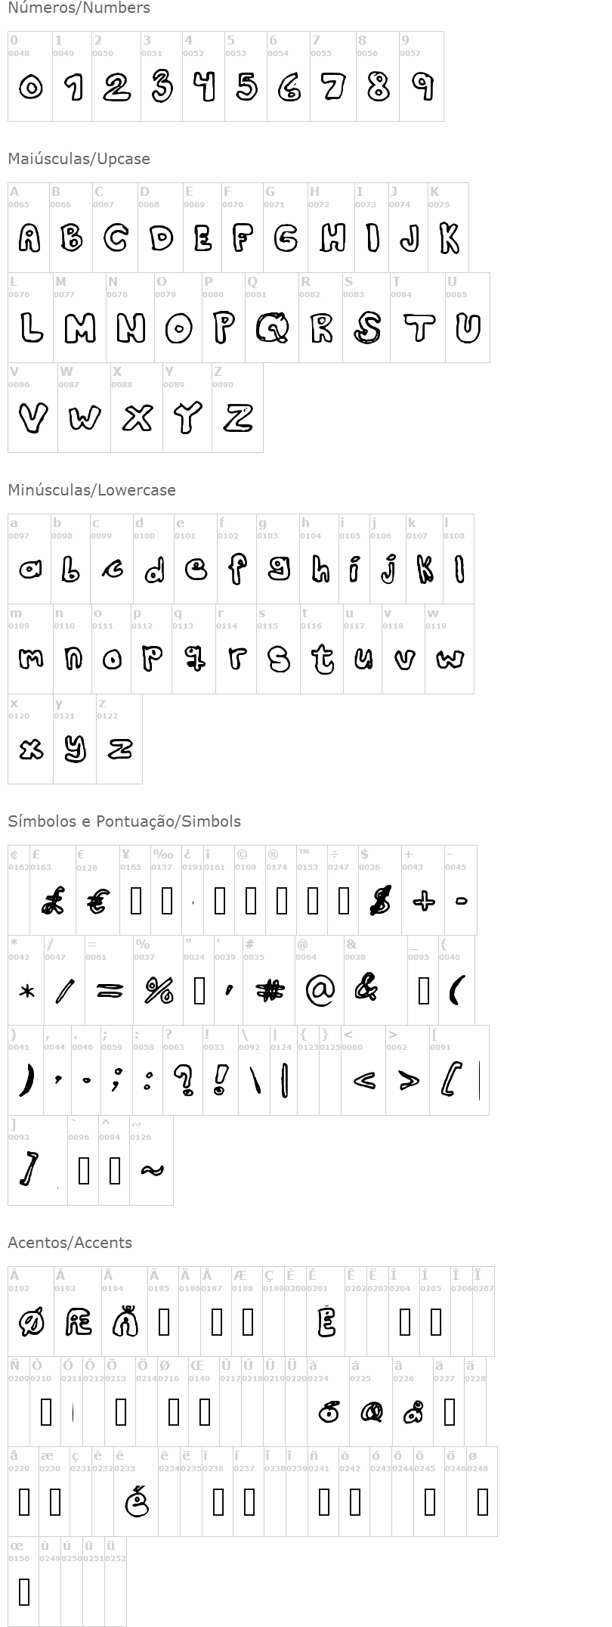Select the dollar sign glyph cell
The image size is (612, 1627).
pyautogui.click(x=380, y=890)
